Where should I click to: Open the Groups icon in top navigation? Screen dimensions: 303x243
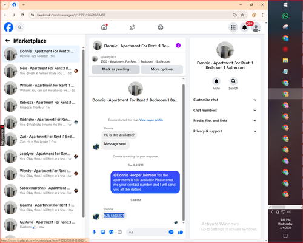click(161, 27)
